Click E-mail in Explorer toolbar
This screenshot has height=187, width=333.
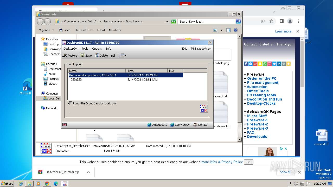pos(101,30)
